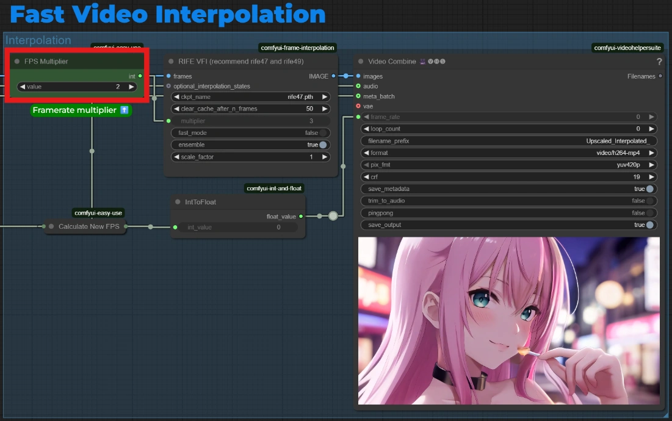The image size is (672, 421).
Task: Toggle save_output on Video Combine
Action: [509, 225]
